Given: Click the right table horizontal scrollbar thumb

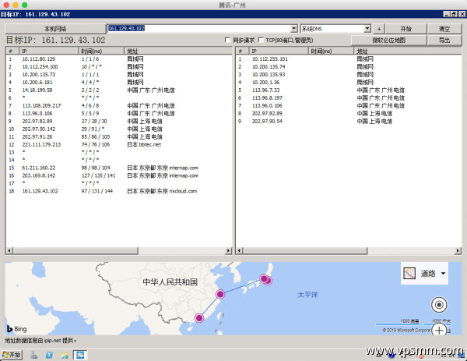Looking at the screenshot, I should pyautogui.click(x=305, y=250).
